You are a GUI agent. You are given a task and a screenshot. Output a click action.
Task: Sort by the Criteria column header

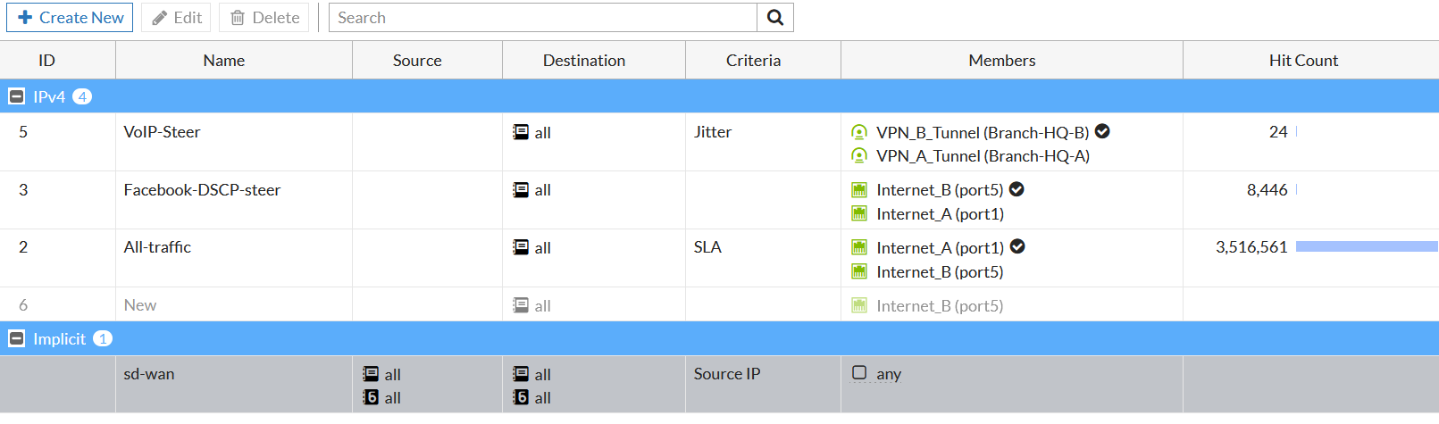tap(753, 60)
